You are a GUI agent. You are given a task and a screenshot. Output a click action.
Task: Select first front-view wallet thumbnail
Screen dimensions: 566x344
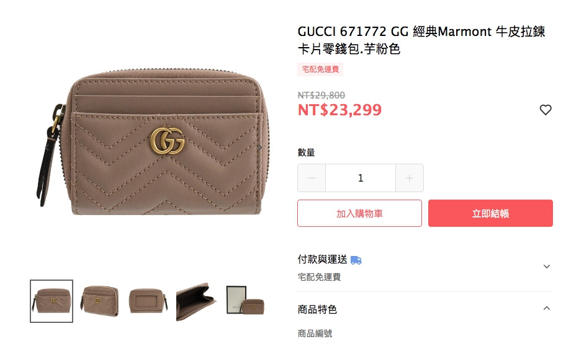click(x=52, y=301)
